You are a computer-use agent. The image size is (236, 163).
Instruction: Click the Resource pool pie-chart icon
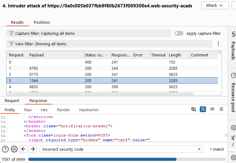point(233,75)
